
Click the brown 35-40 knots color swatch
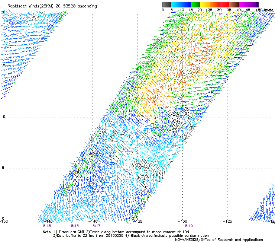click(234, 4)
